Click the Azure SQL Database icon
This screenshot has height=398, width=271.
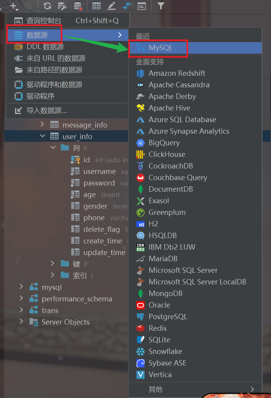[x=141, y=119]
